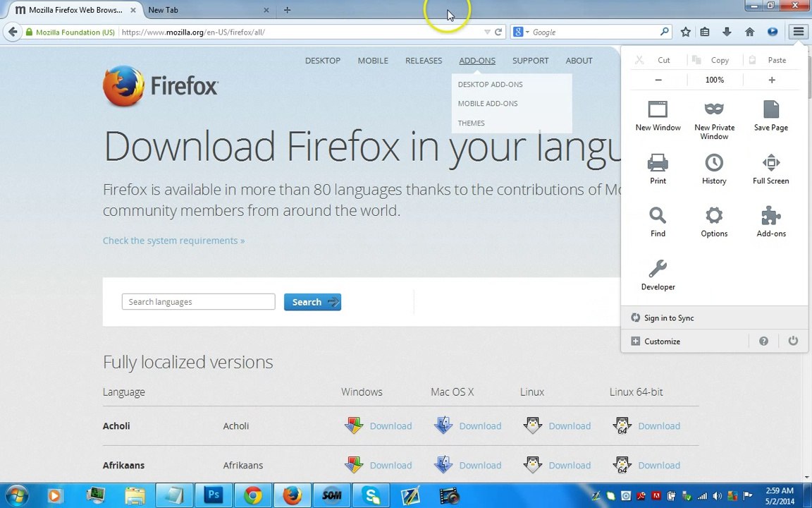Open the MOBILE nav item

[x=373, y=61]
